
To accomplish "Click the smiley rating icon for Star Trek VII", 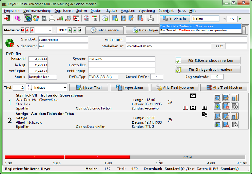I will [170, 102].
